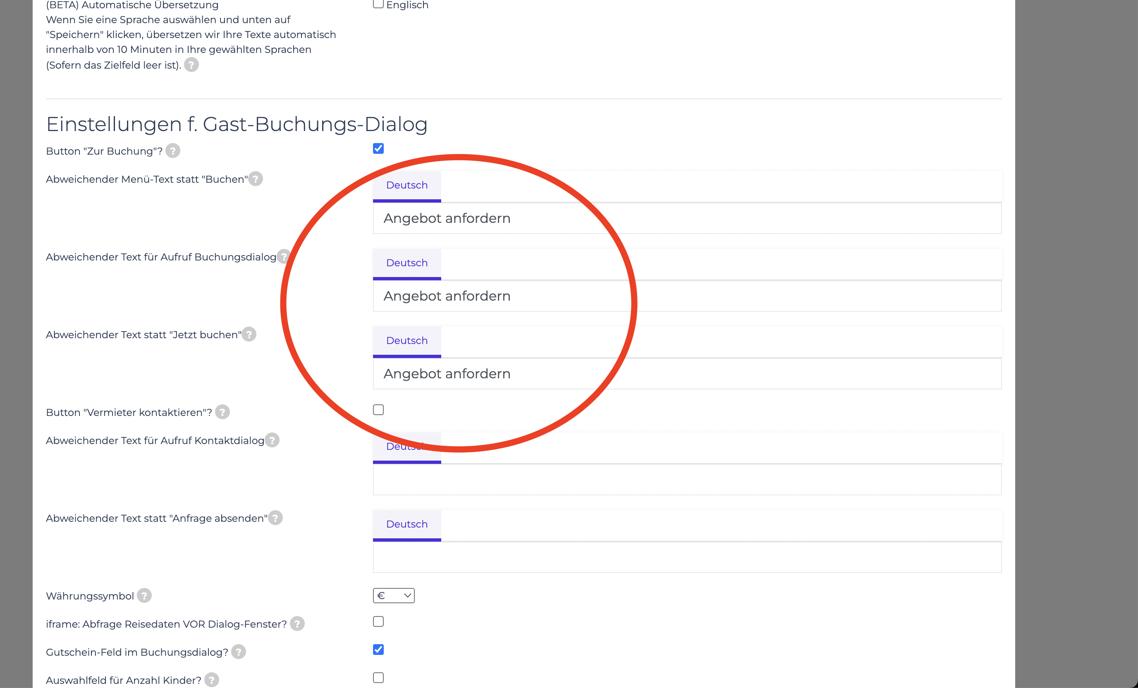Open help icon for "Jetzt buchen" text
Viewport: 1138px width, 688px height.
coord(249,334)
